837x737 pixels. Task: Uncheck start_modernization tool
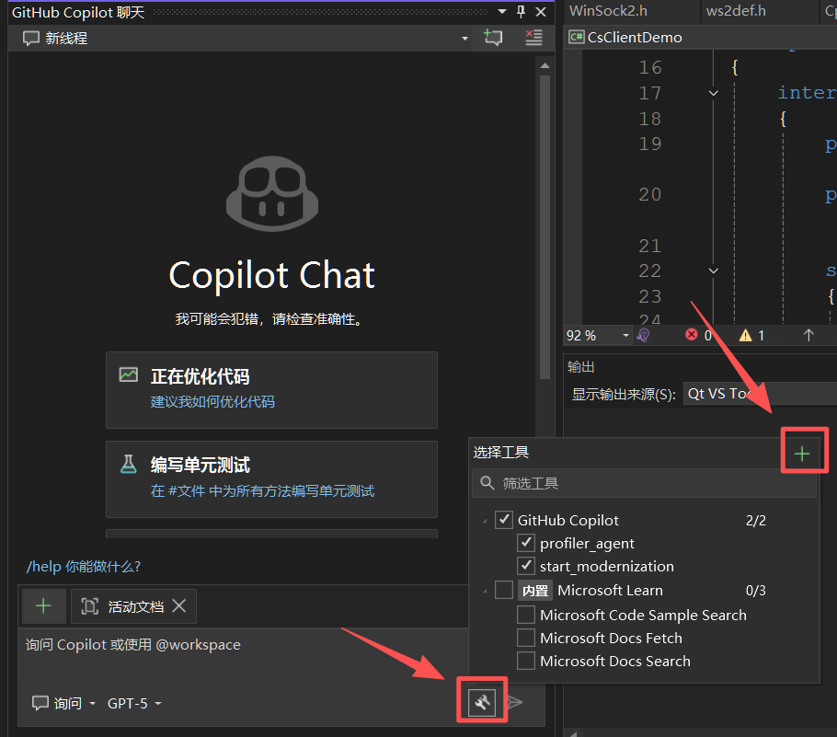coord(526,566)
